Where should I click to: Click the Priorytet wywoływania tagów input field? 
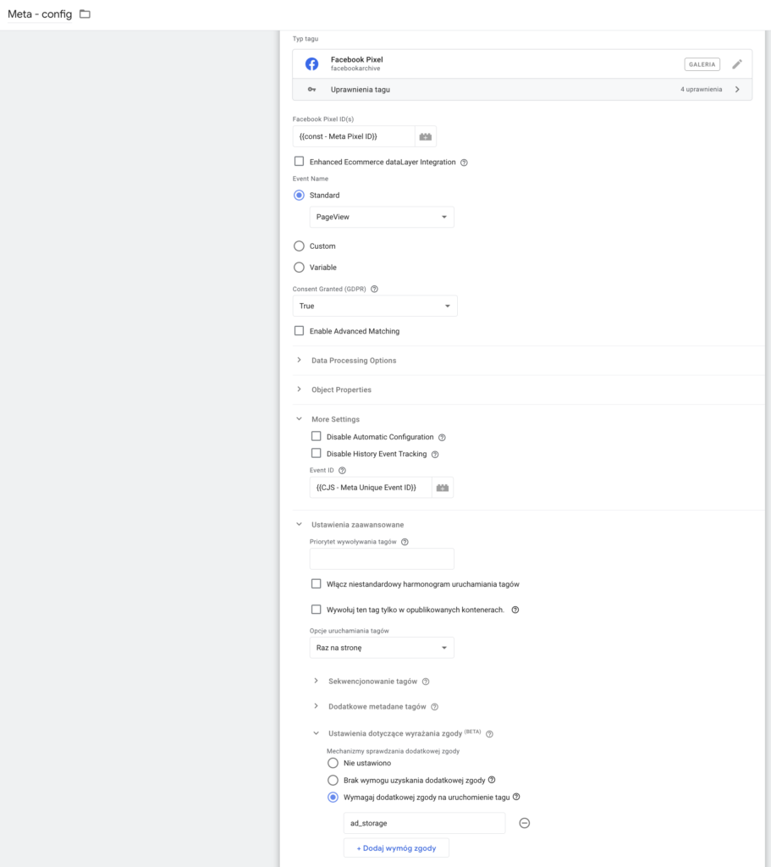(x=382, y=559)
